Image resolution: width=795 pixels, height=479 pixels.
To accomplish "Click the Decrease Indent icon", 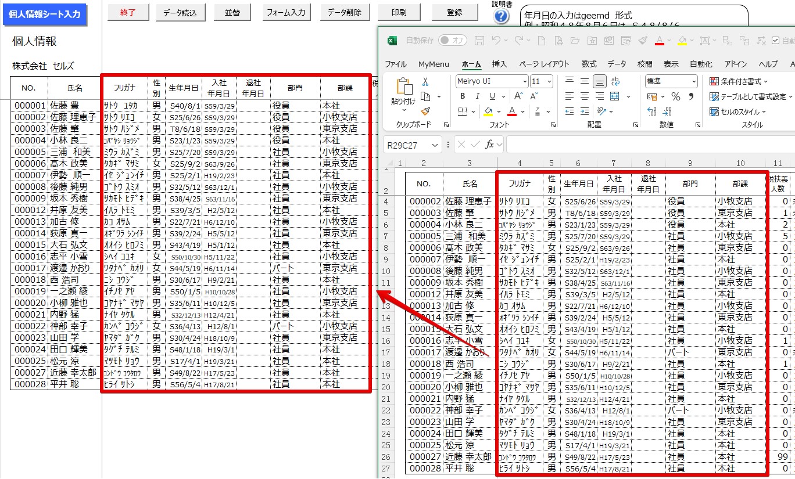I will coord(570,110).
